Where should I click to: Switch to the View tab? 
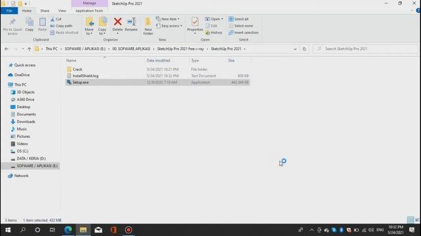click(x=62, y=10)
